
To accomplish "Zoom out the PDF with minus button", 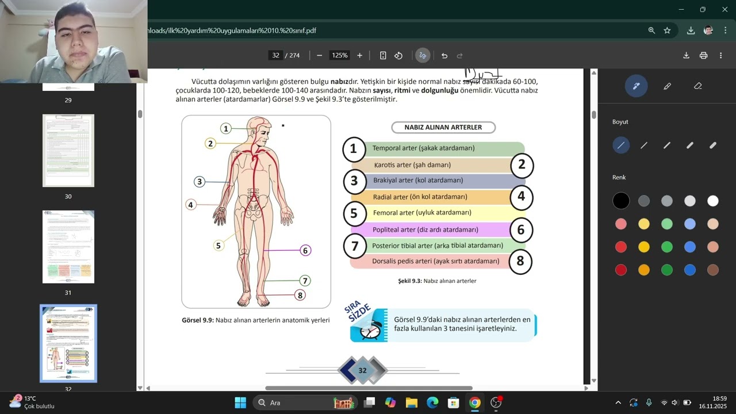I will 319,55.
